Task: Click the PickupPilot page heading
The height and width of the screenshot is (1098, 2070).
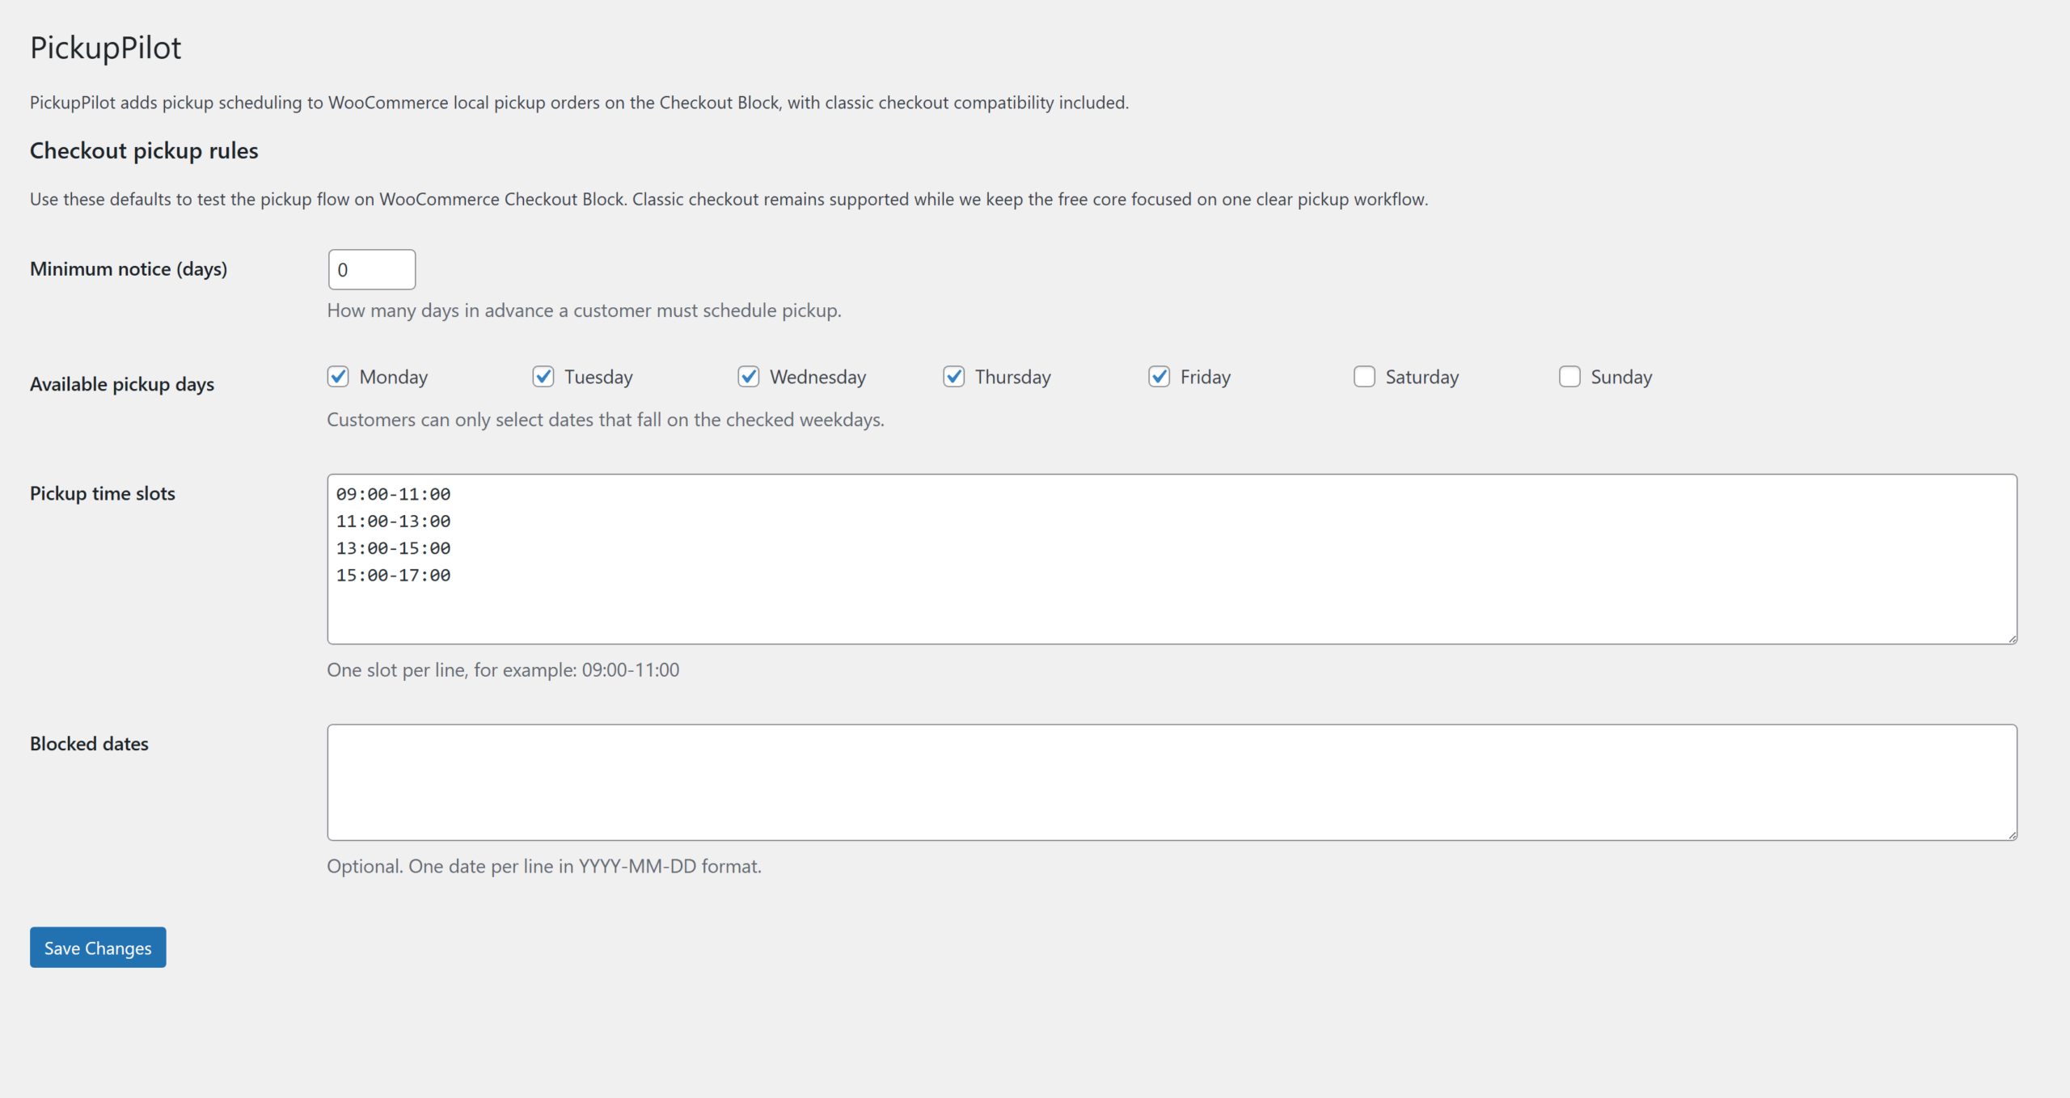Action: pyautogui.click(x=106, y=48)
